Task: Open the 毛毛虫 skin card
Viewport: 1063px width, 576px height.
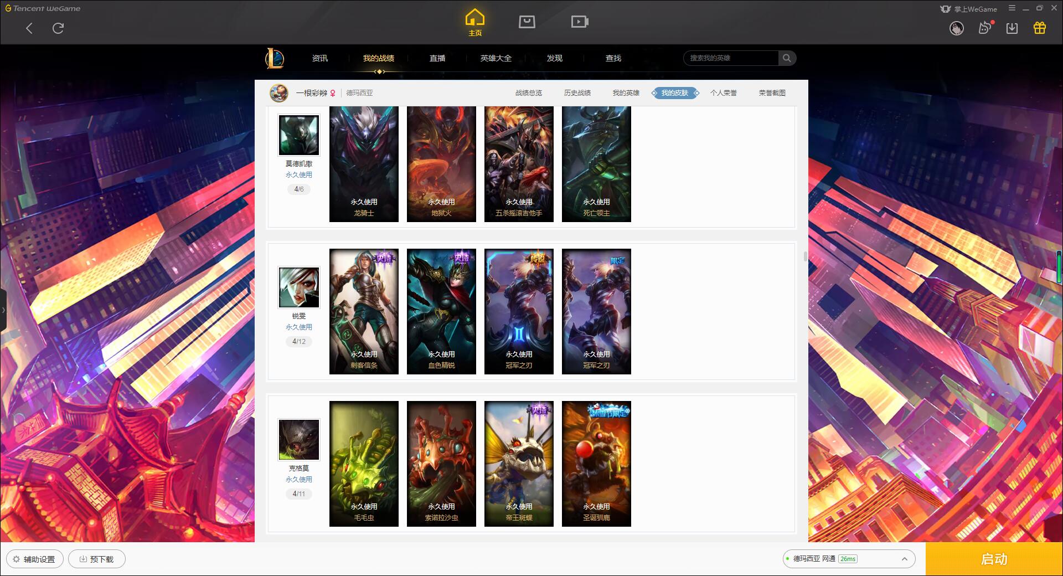Action: (x=364, y=464)
